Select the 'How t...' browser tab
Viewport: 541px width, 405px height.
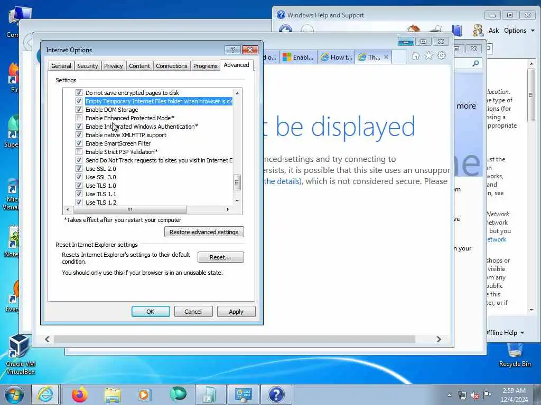click(x=336, y=57)
